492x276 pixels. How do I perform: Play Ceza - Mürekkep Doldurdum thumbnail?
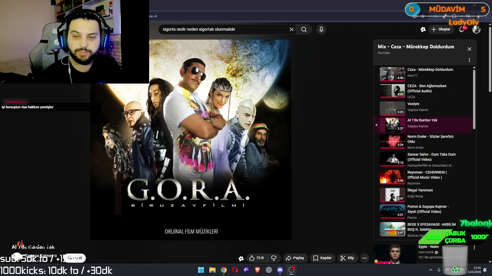[x=392, y=74]
